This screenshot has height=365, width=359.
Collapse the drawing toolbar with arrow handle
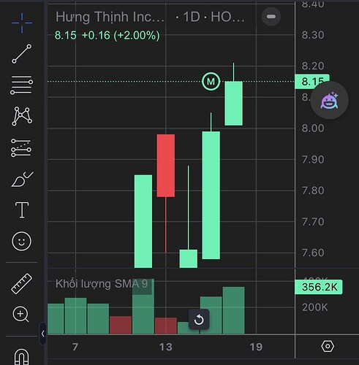[x=42, y=334]
